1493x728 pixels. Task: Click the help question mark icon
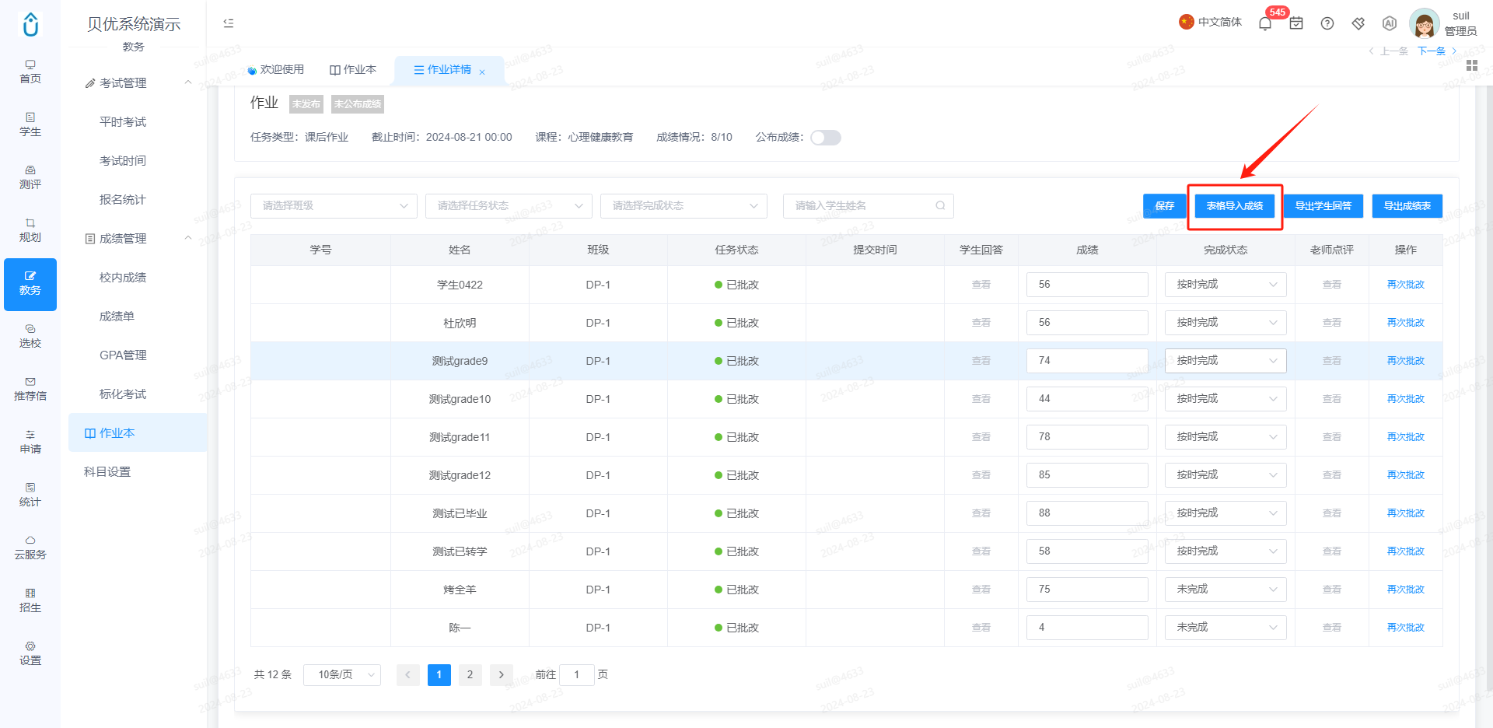click(x=1327, y=23)
